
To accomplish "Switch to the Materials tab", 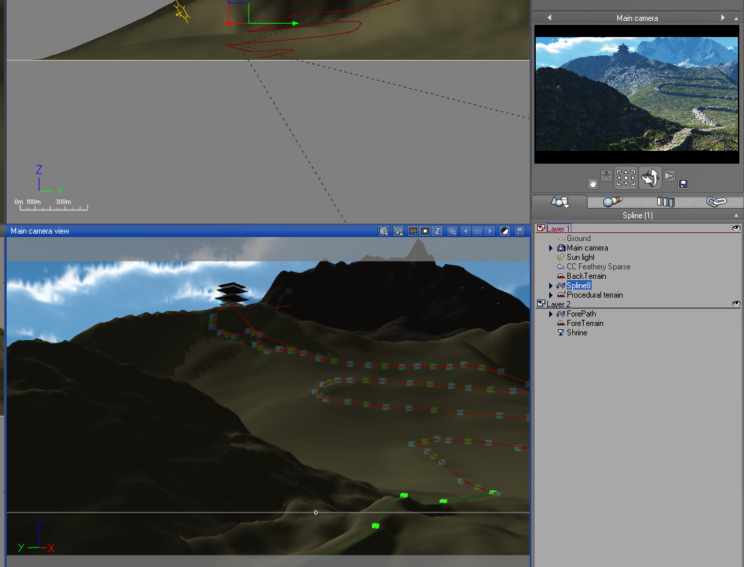I will pyautogui.click(x=613, y=202).
